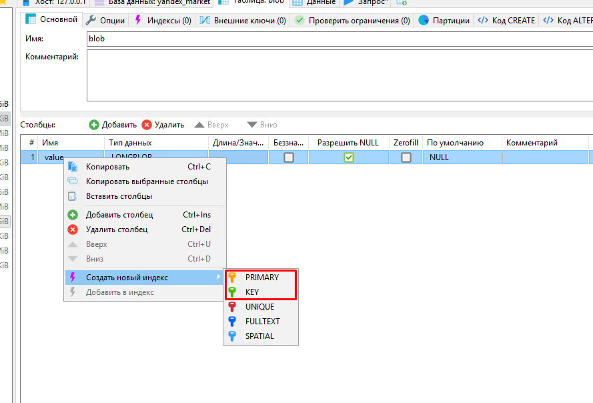Select PRIMARY index type
Image resolution: width=593 pixels, height=403 pixels.
(x=261, y=278)
